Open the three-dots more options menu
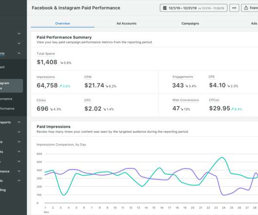The width and height of the screenshot is (258, 215). coord(234,8)
